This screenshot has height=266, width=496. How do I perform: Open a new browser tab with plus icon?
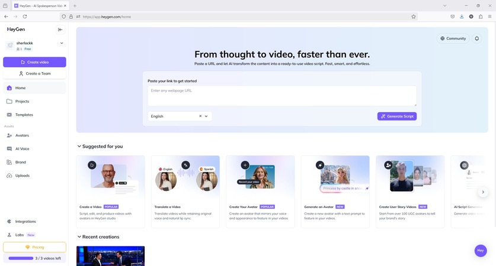75,6
